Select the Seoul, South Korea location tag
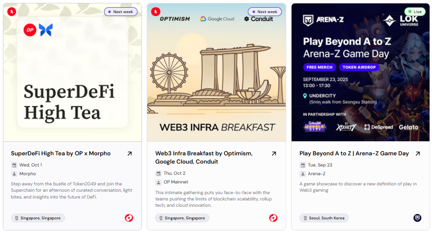The height and width of the screenshot is (232, 432). [x=324, y=218]
